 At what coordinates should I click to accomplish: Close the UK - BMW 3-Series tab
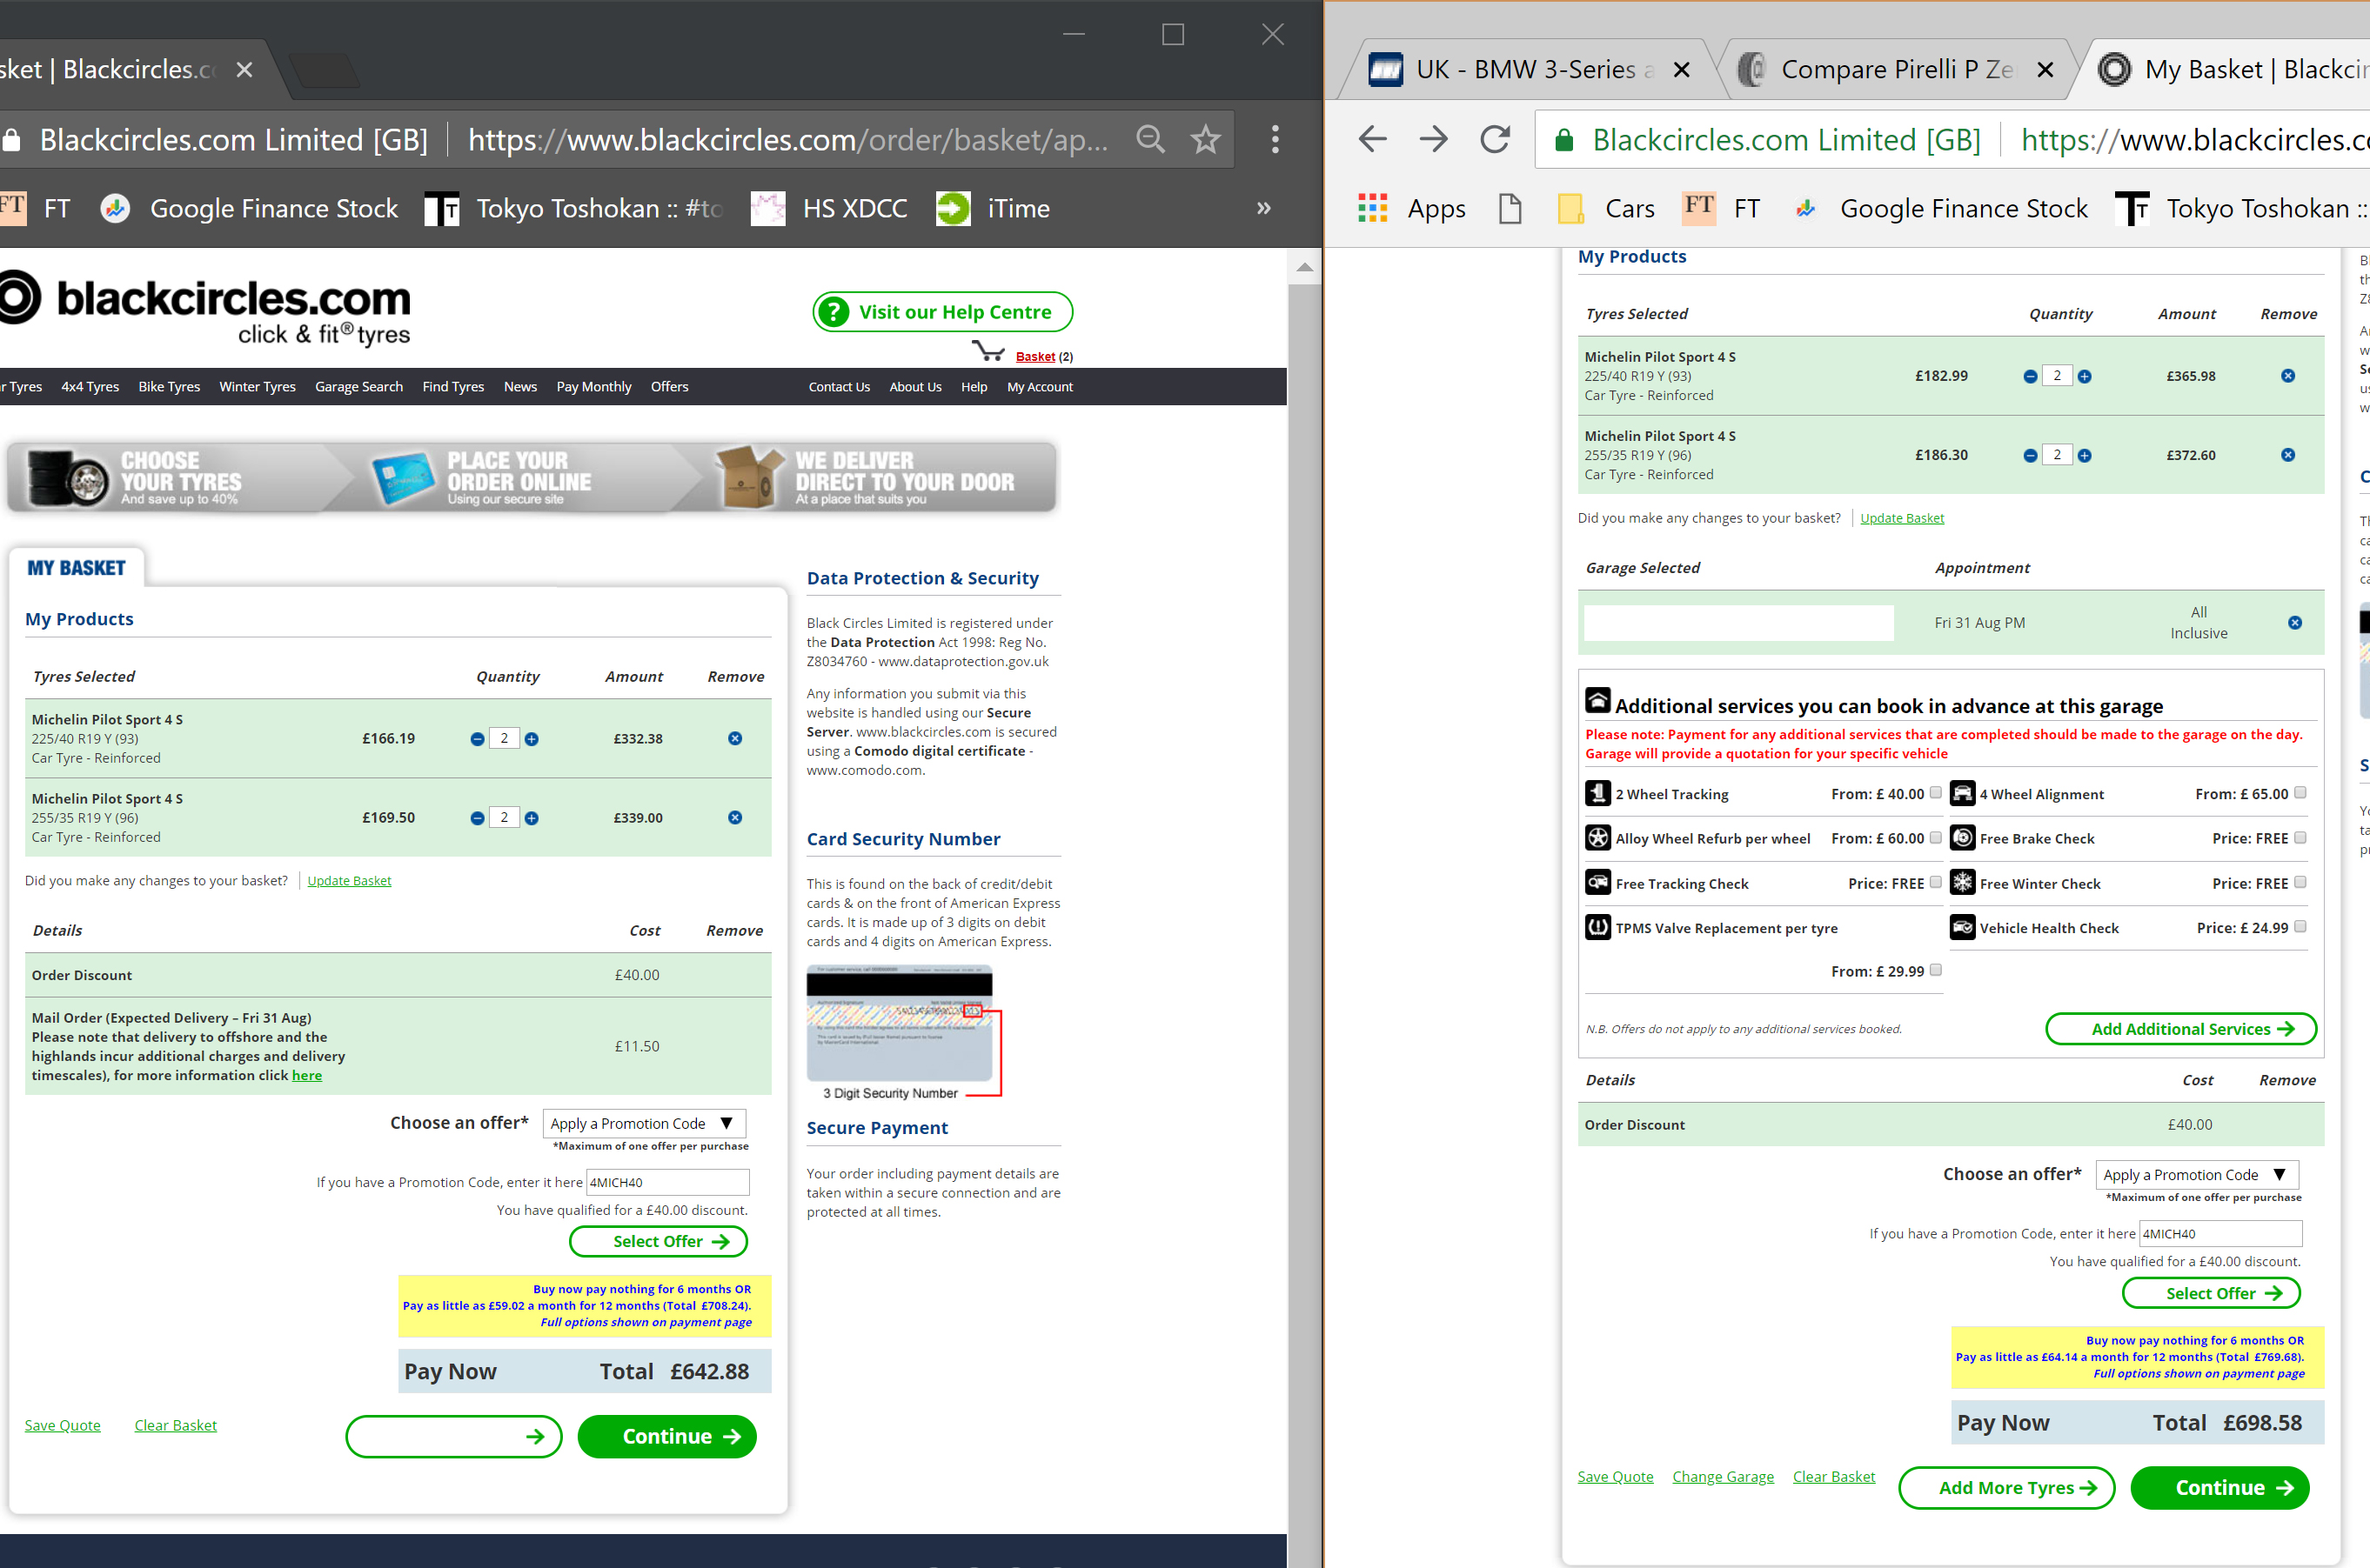(x=1682, y=70)
